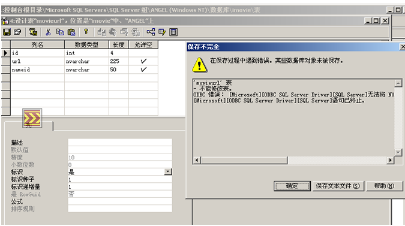
Task: Click the 描述 description input field
Action: pos(120,143)
